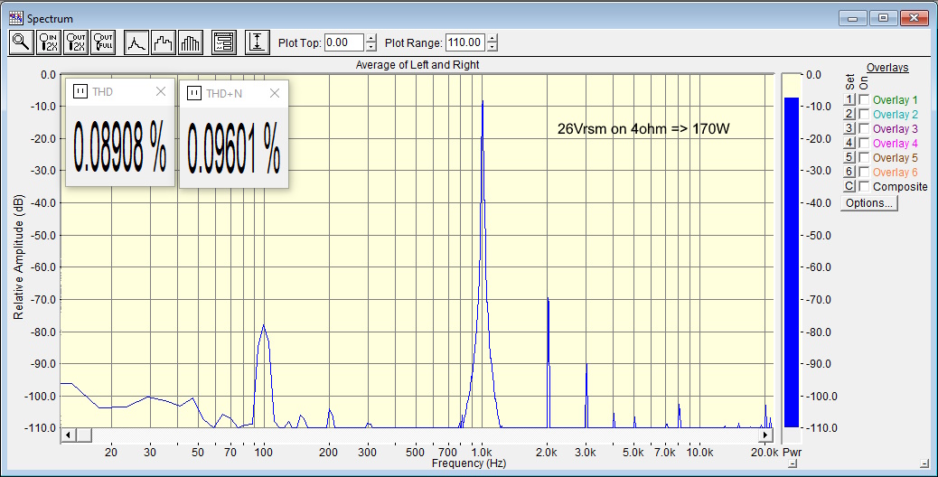
Task: Increase Plot Top with up arrow
Action: pyautogui.click(x=371, y=38)
